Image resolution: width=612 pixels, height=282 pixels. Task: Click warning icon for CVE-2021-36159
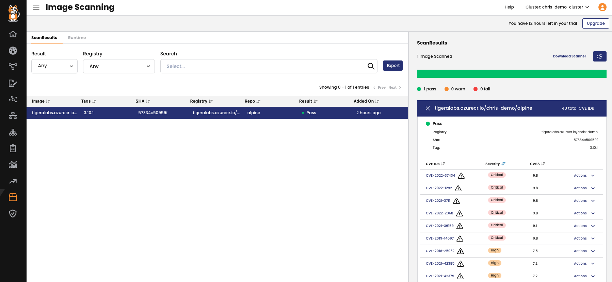pyautogui.click(x=460, y=226)
